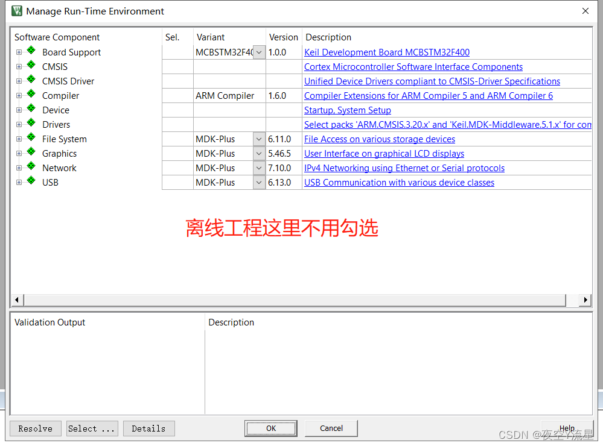Expand the Device tree node
Screen dimensions: 603x446
(19, 110)
